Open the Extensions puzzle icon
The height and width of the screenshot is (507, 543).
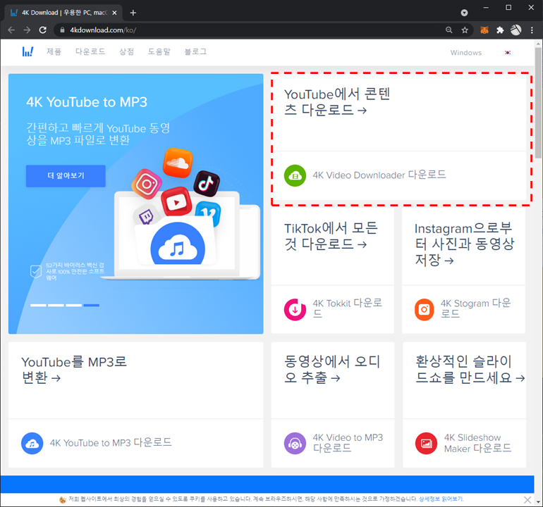(500, 30)
